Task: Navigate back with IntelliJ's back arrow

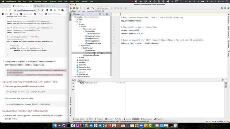Action: (x=81, y=8)
